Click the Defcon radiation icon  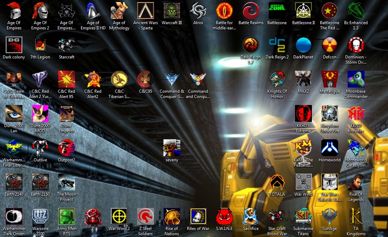[x=330, y=45]
